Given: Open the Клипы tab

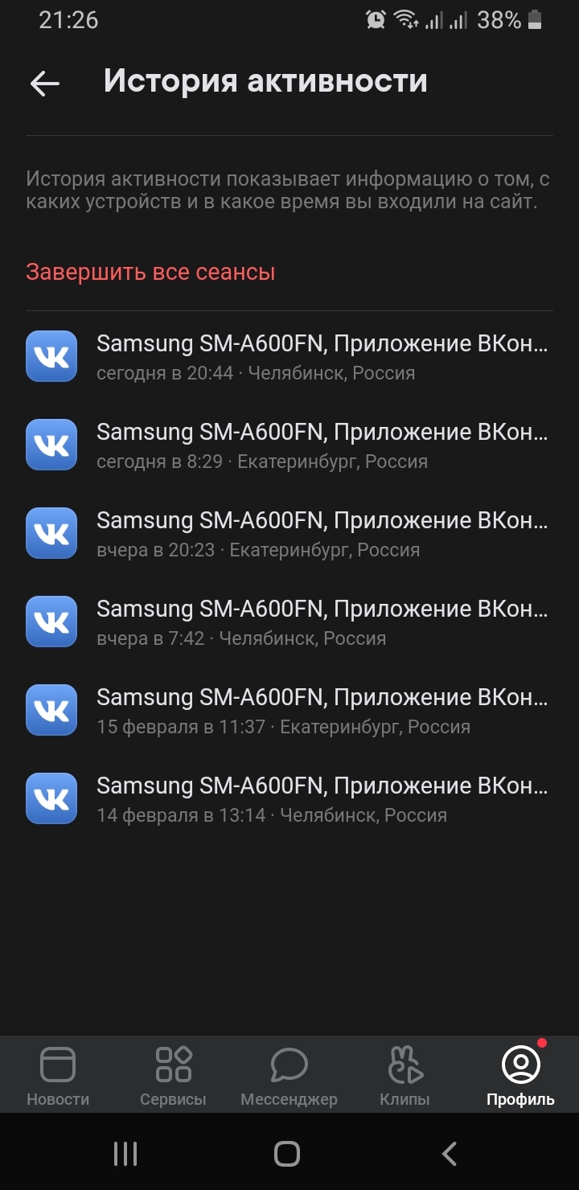Looking at the screenshot, I should [404, 1075].
